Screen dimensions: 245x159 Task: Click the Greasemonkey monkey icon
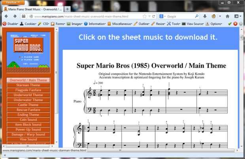[x=214, y=16]
